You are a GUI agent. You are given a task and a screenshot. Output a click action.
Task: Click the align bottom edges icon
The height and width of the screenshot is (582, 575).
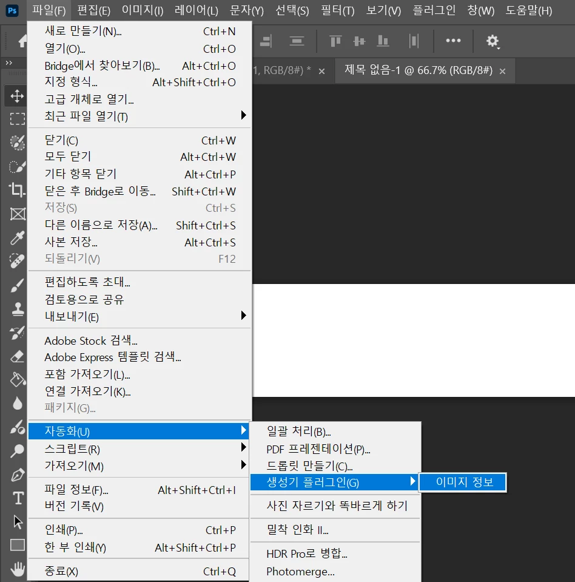pos(383,41)
